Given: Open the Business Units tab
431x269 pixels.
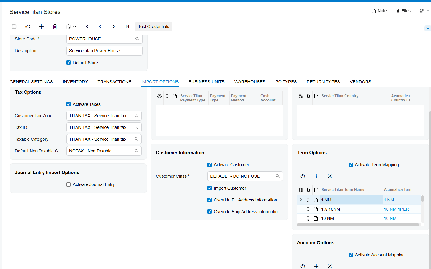Looking at the screenshot, I should pyautogui.click(x=206, y=82).
